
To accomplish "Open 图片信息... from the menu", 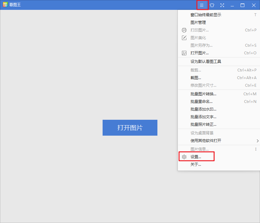I will tap(219, 149).
